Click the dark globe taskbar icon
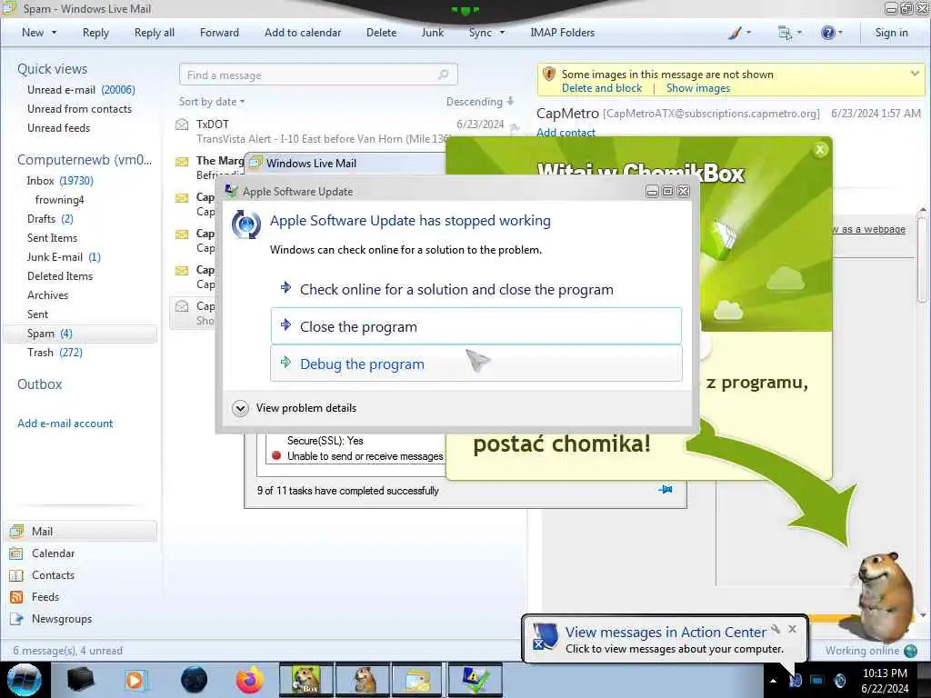The height and width of the screenshot is (698, 931). tap(195, 680)
